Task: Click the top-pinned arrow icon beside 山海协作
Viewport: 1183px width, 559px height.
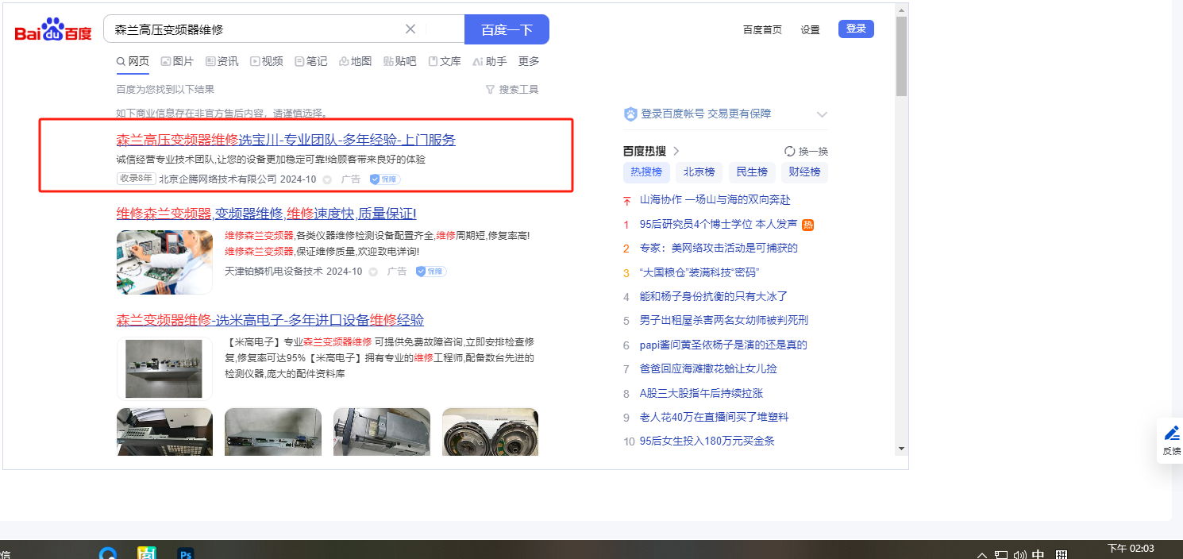Action: click(x=626, y=200)
